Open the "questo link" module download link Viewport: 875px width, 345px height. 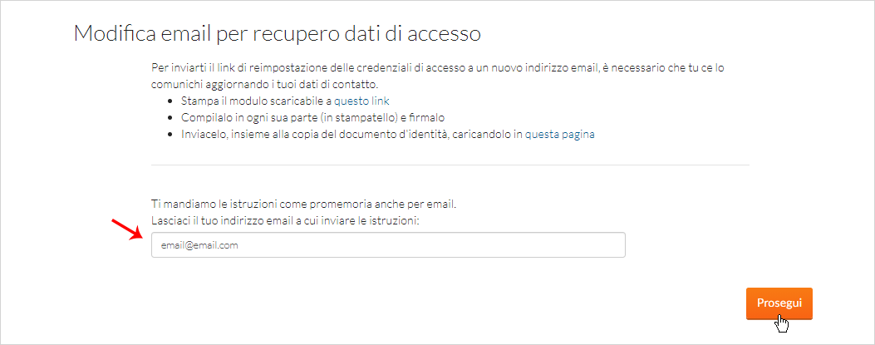[x=361, y=101]
